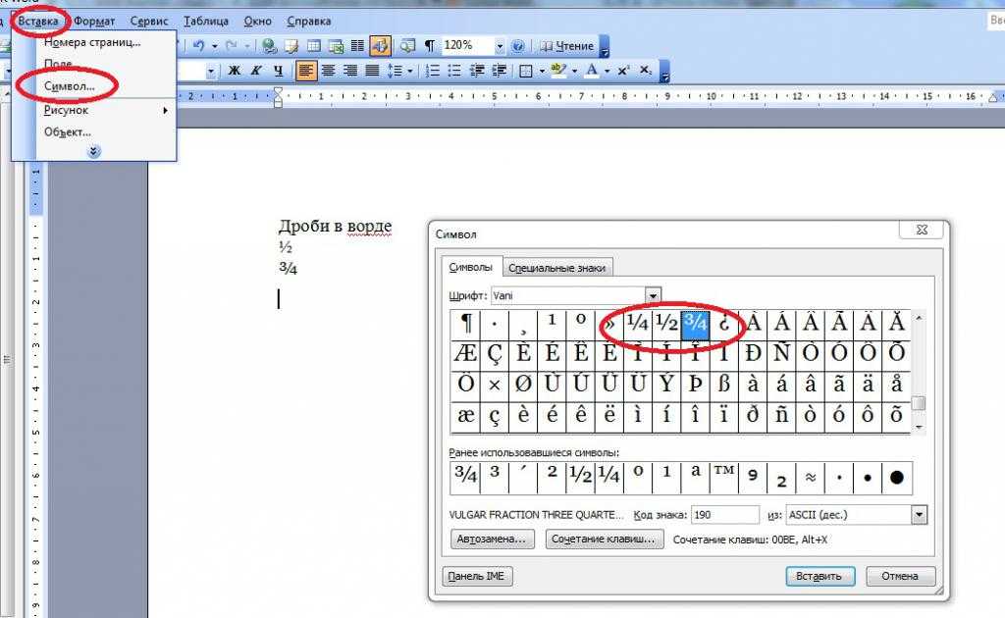Image resolution: width=1005 pixels, height=618 pixels.
Task: Click the Line Spacing icon
Action: click(397, 71)
